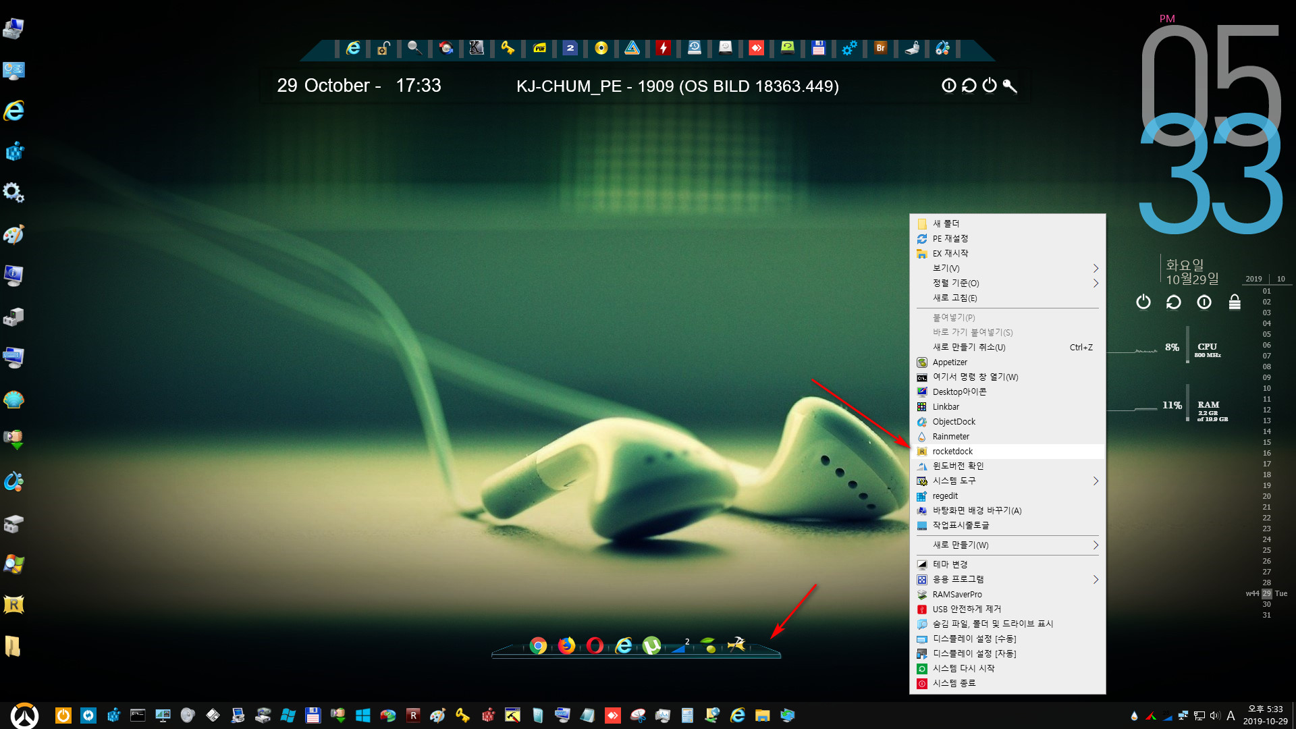Choose 시스템 다시 시작 from context menu
This screenshot has height=729, width=1296.
pos(1008,668)
